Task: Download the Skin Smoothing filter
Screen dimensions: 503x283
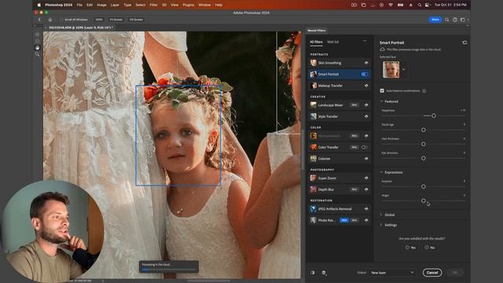Action: click(x=366, y=63)
